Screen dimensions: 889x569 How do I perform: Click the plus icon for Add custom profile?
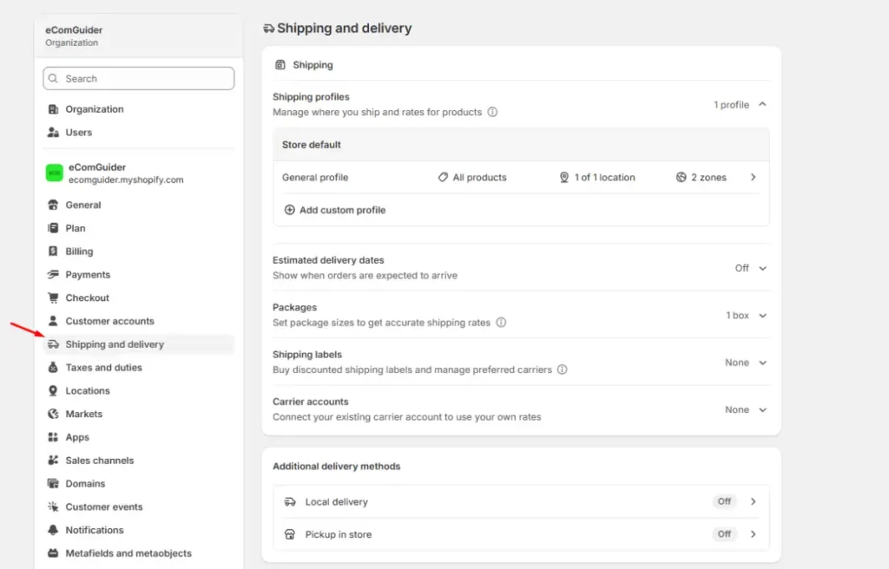(289, 210)
